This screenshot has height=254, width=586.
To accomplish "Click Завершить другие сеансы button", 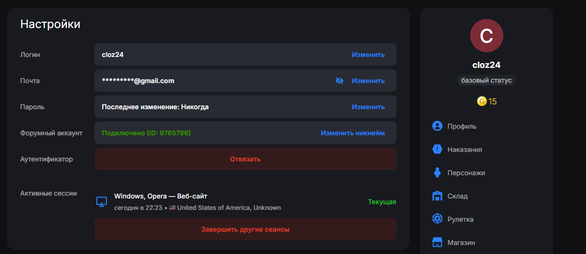I will [246, 229].
